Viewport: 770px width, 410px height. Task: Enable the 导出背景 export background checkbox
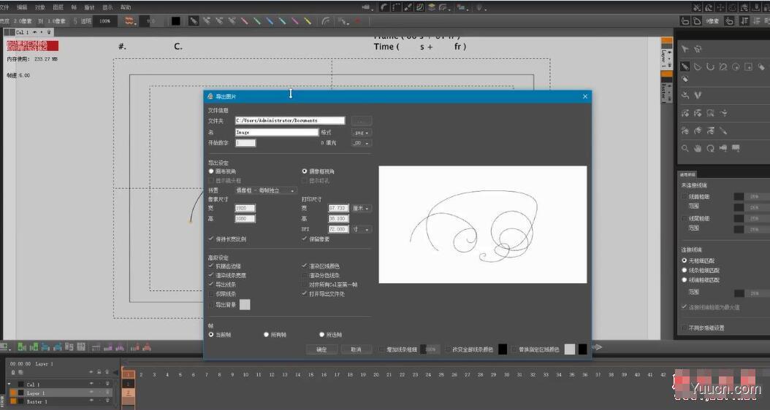(x=211, y=304)
